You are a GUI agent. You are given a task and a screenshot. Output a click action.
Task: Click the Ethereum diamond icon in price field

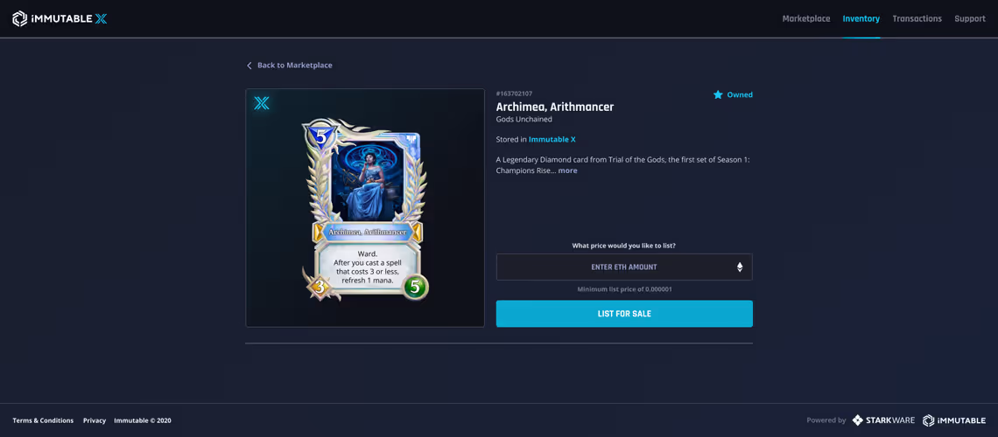click(740, 267)
